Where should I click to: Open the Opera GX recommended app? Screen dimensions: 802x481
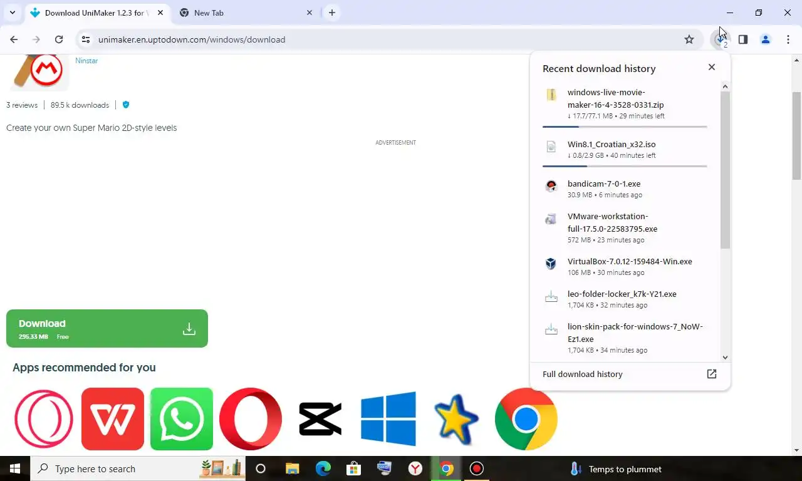click(x=44, y=419)
